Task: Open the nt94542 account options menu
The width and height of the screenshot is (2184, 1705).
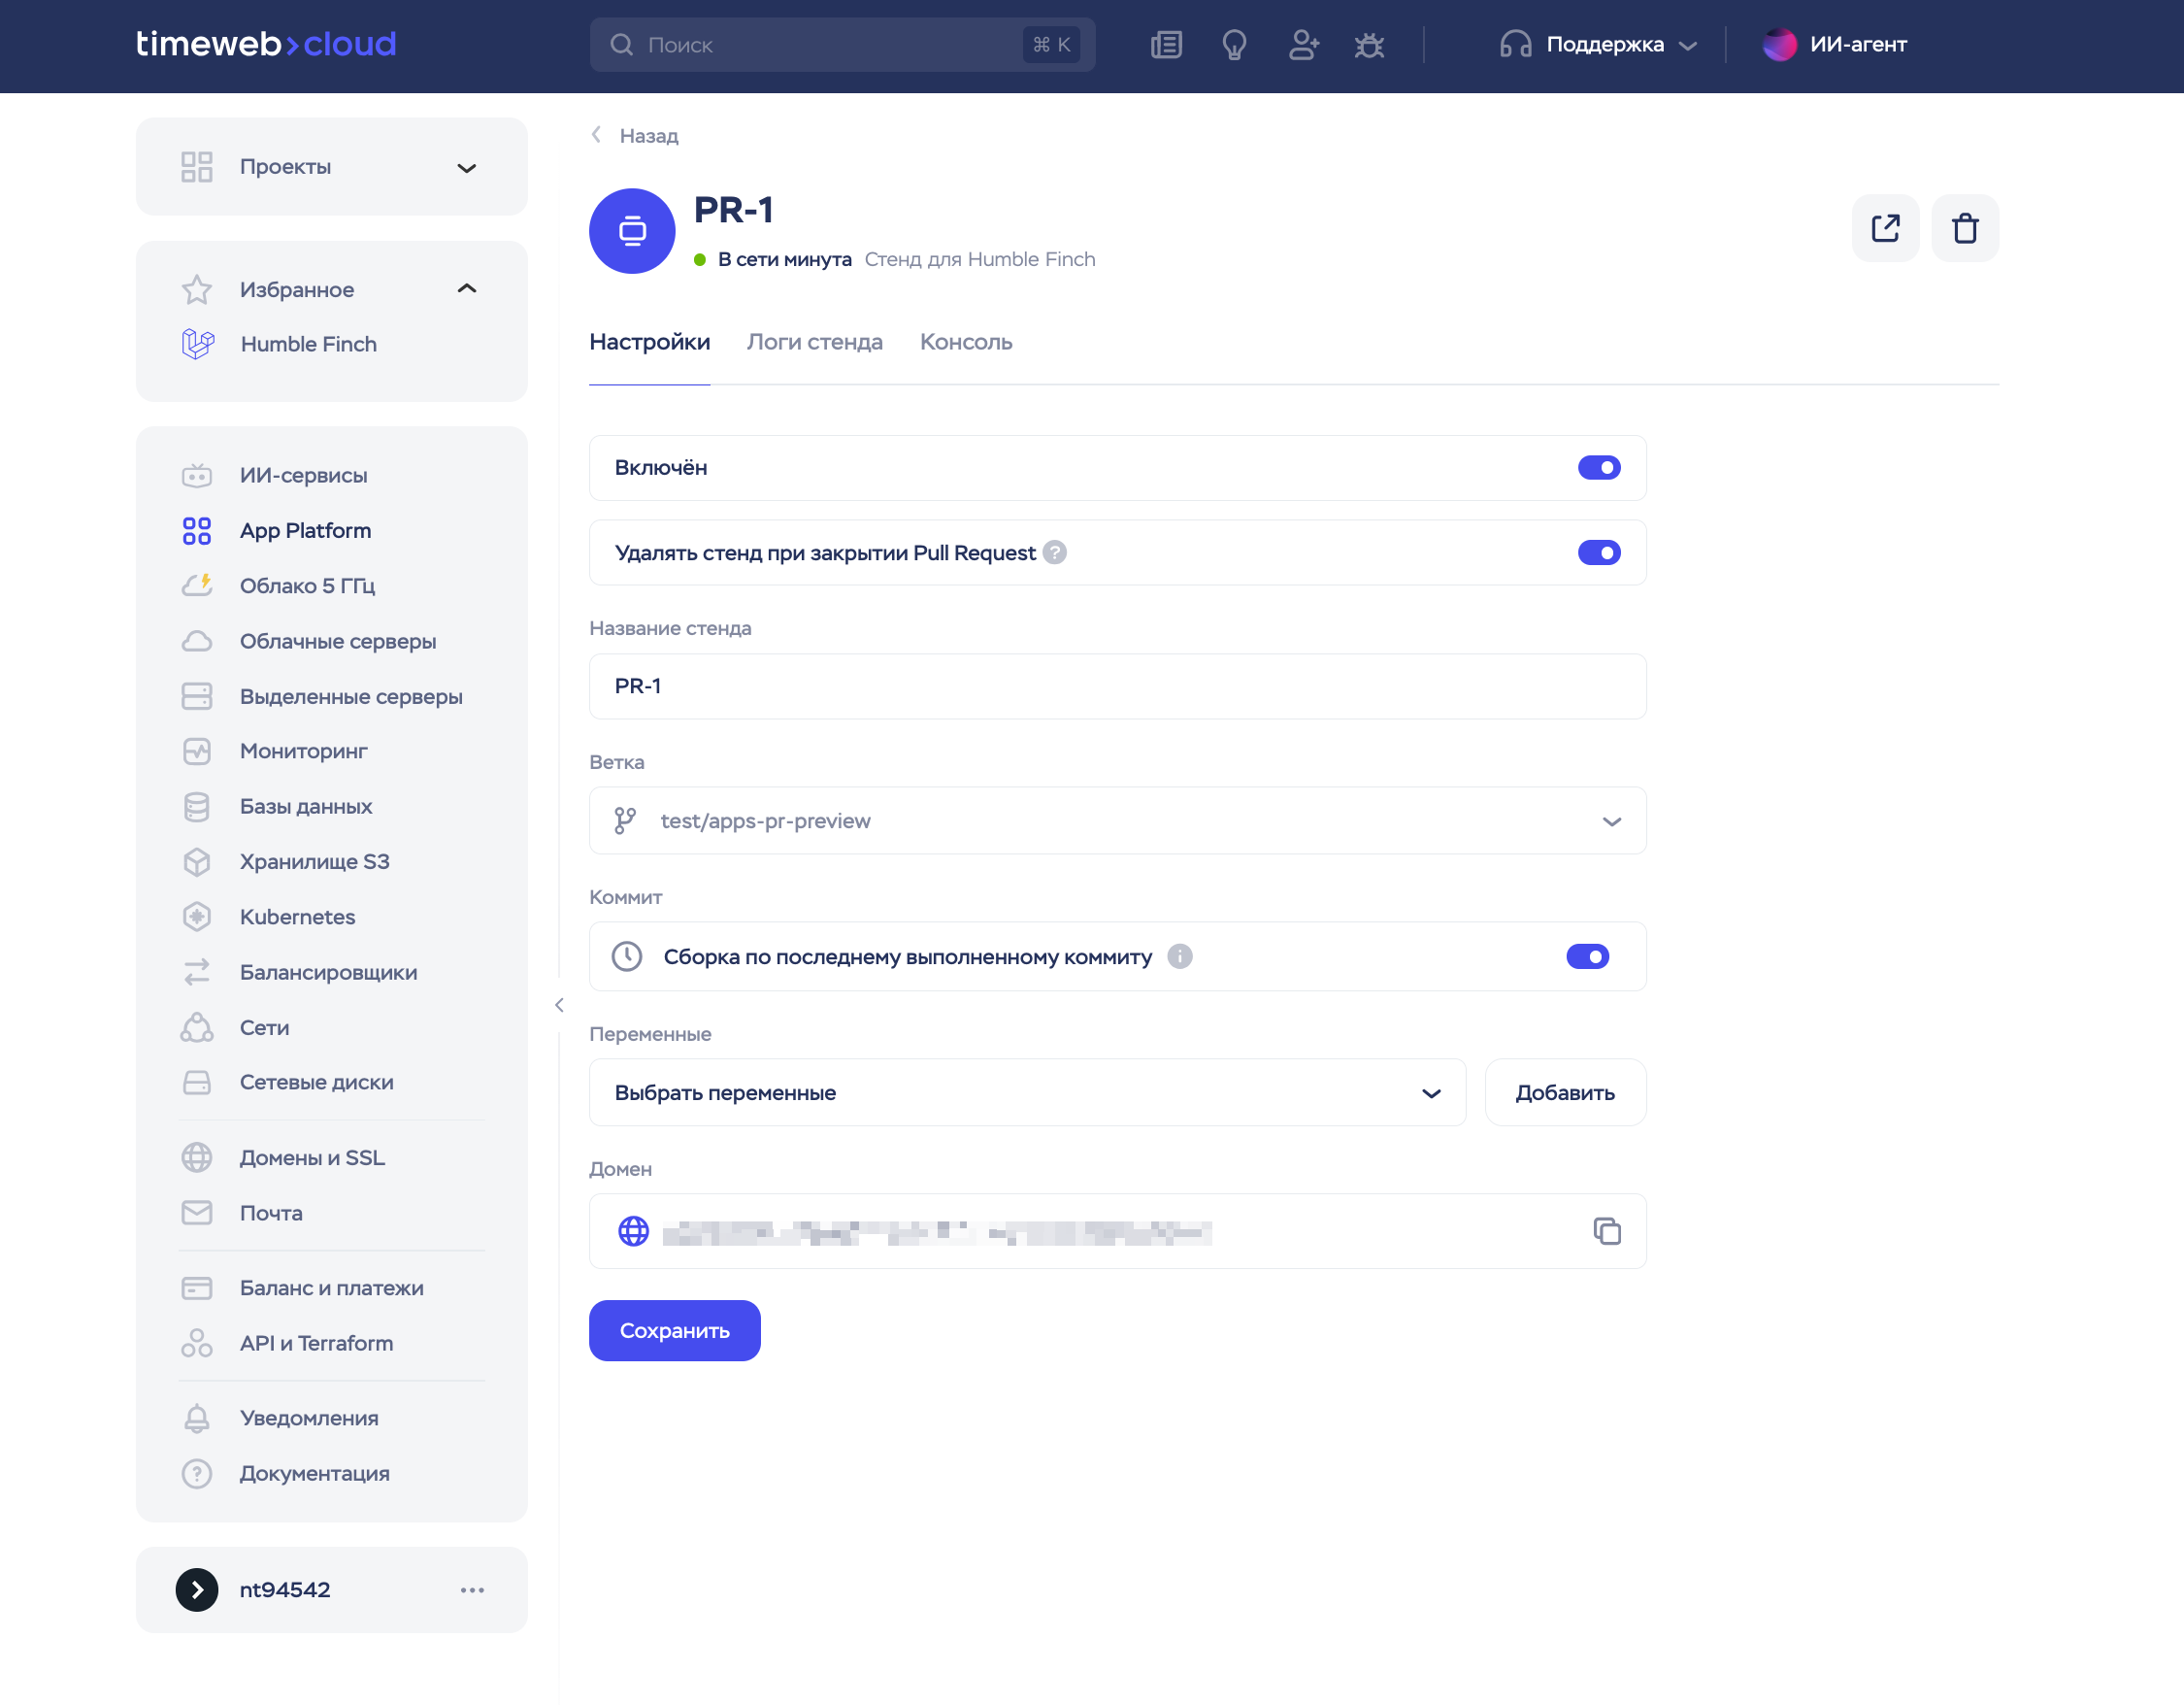Action: tap(472, 1589)
